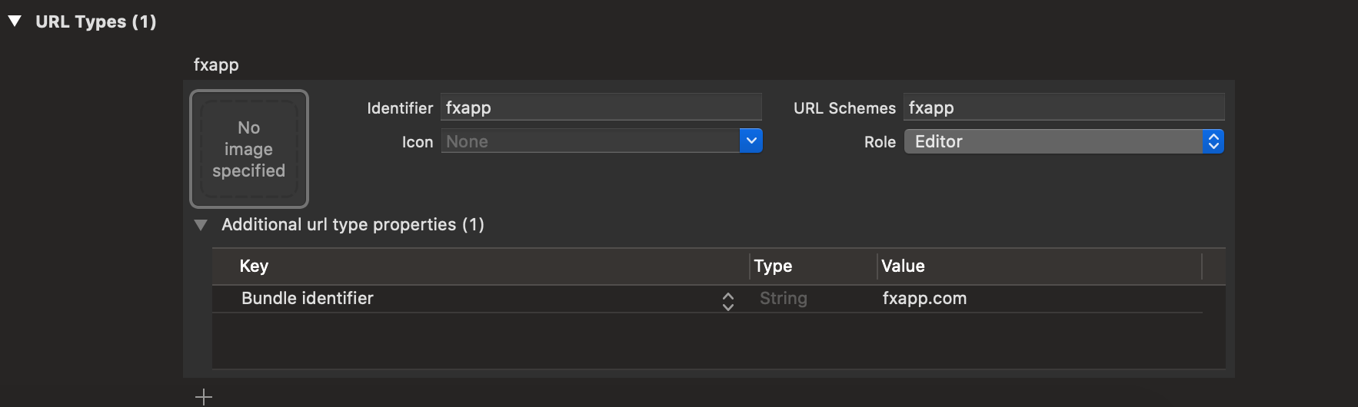
Task: Click the String type cell
Action: click(x=784, y=299)
